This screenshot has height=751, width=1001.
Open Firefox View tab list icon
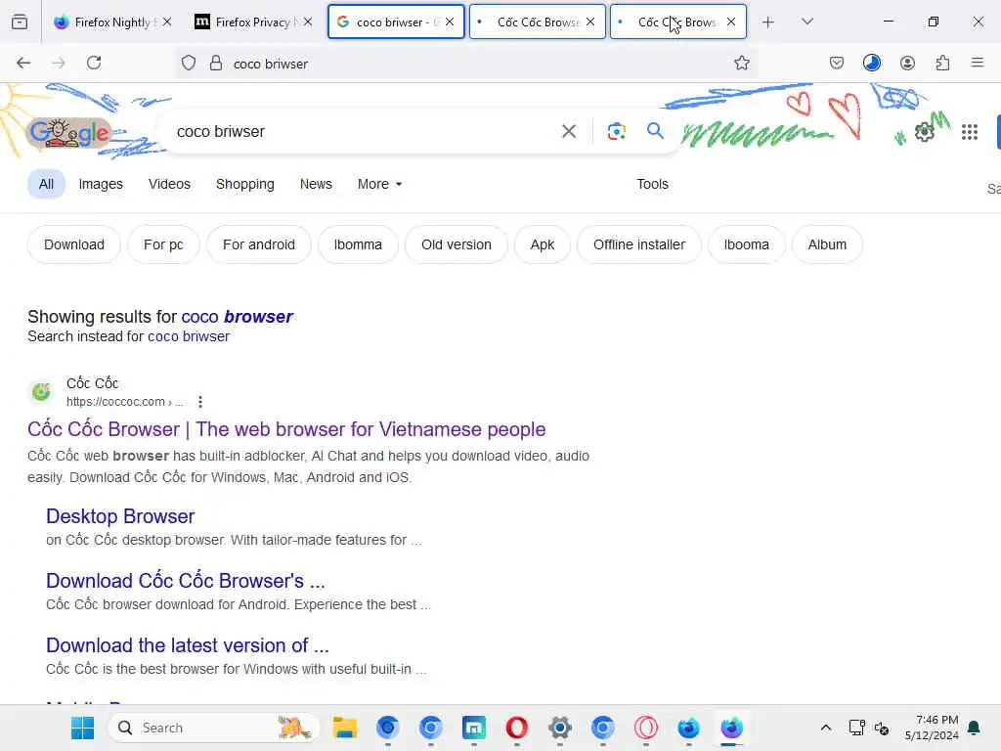20,22
